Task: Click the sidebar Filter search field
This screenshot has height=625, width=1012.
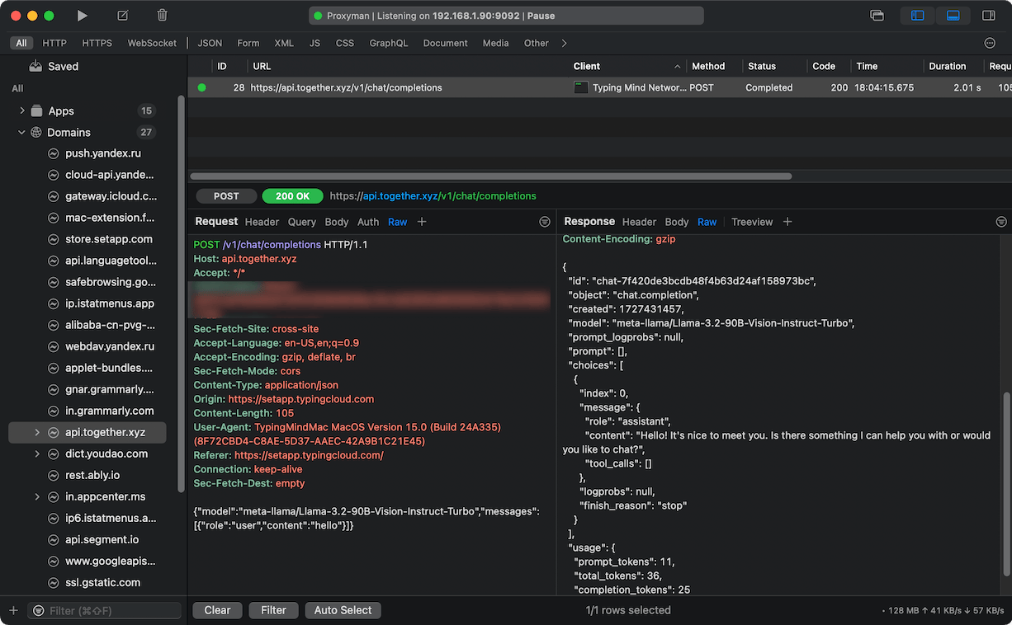Action: coord(104,610)
